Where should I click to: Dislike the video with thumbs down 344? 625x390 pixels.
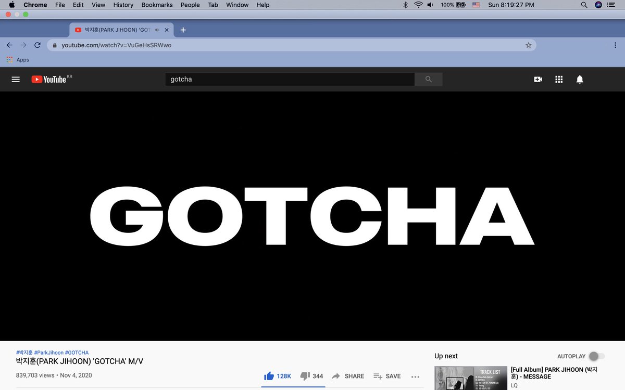click(311, 376)
